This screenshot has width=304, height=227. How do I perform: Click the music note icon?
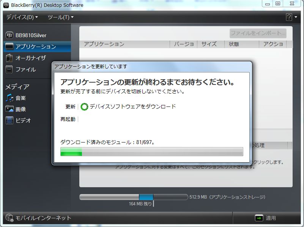[x=9, y=98]
